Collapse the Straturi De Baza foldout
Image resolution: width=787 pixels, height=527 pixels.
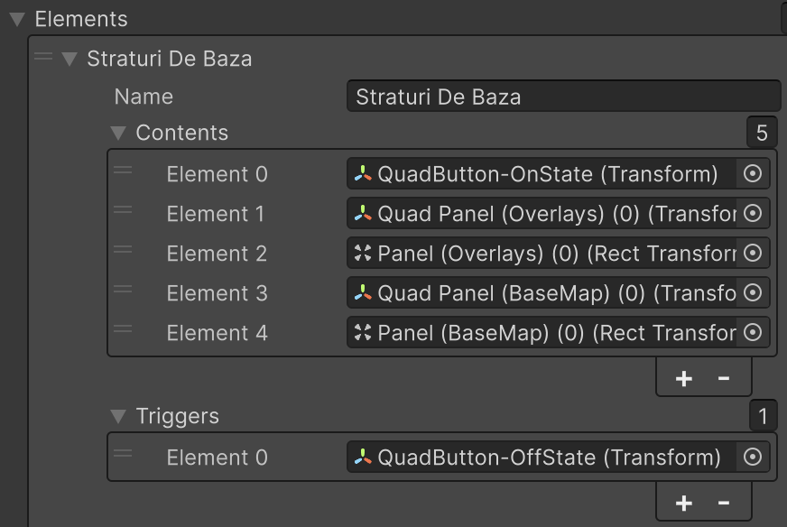pos(69,59)
